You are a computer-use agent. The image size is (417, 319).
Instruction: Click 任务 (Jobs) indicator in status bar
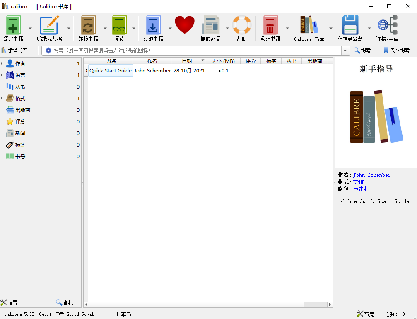(x=395, y=314)
